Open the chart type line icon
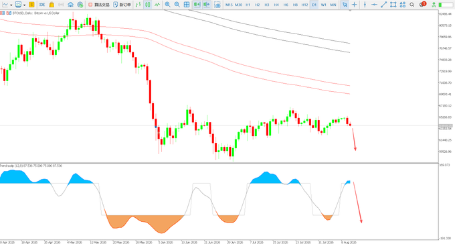Screen dimensions: 455x244 5,5
